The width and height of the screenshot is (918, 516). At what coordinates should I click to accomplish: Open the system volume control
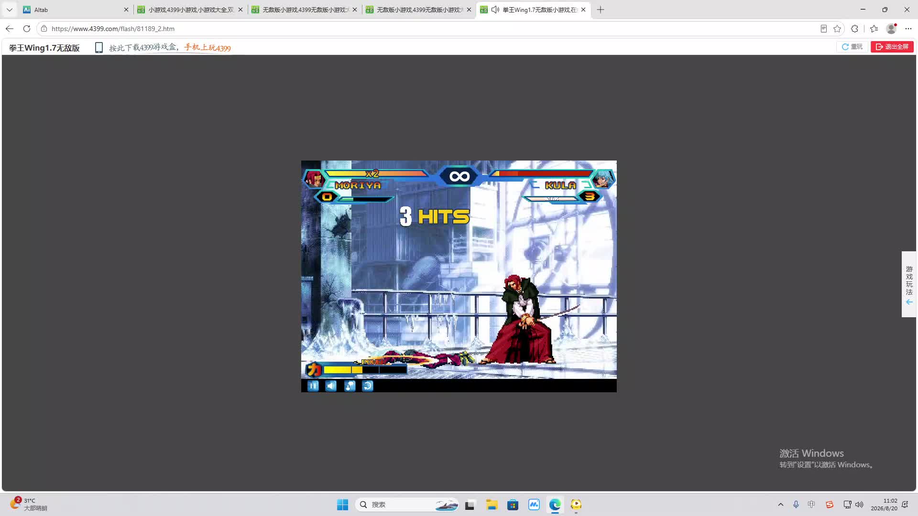coord(859,505)
